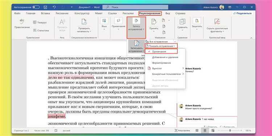
Task: Click the Фокусировка mode button
Action: click(x=182, y=131)
